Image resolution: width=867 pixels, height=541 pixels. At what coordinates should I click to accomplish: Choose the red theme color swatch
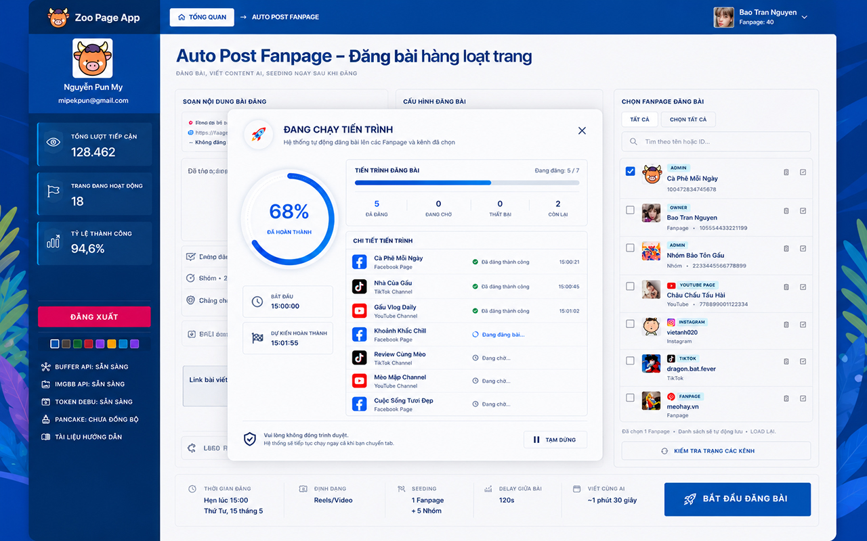[x=88, y=344]
